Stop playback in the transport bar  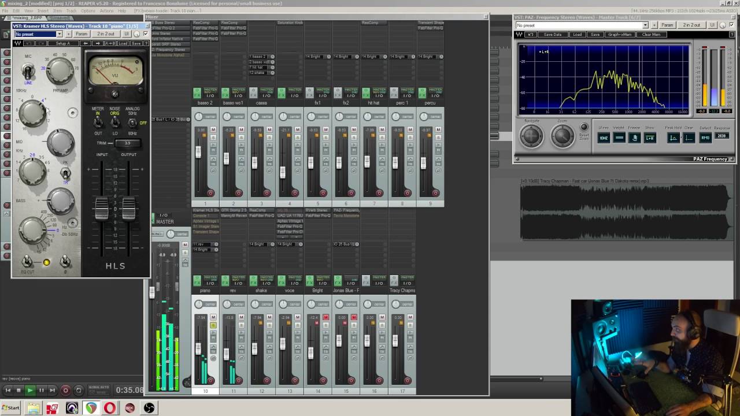pos(18,391)
